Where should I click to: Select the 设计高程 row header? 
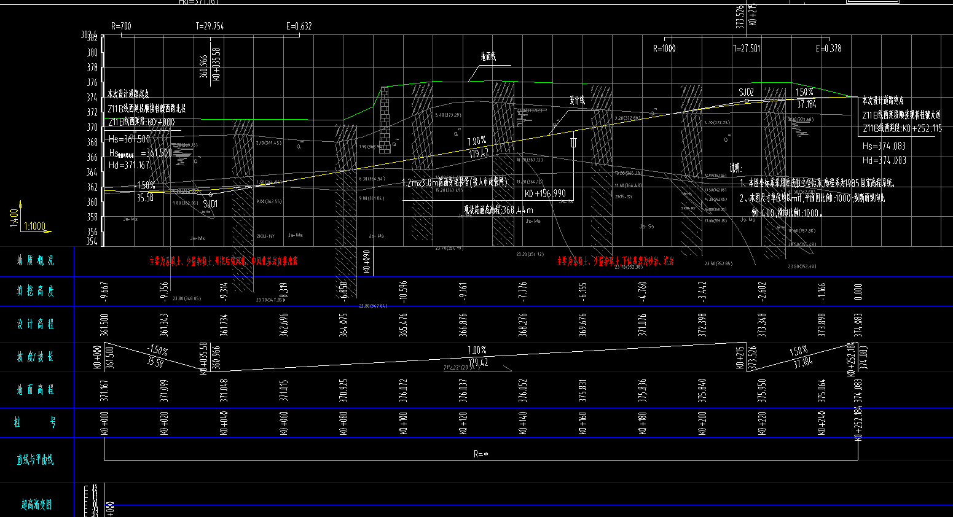tap(36, 324)
